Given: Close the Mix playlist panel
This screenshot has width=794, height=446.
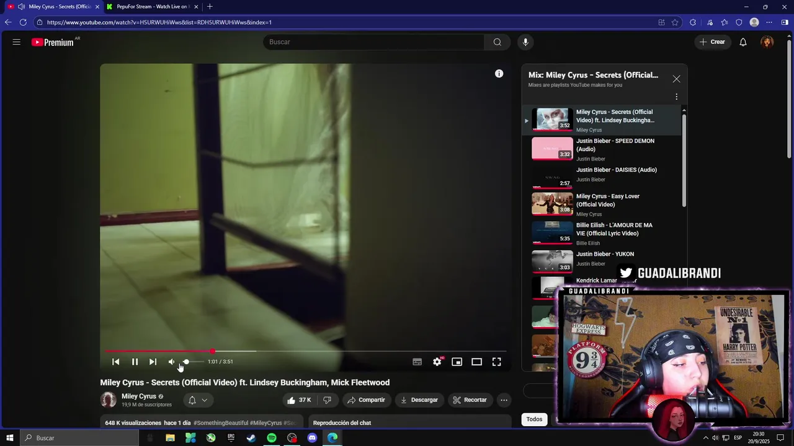Looking at the screenshot, I should pyautogui.click(x=676, y=79).
